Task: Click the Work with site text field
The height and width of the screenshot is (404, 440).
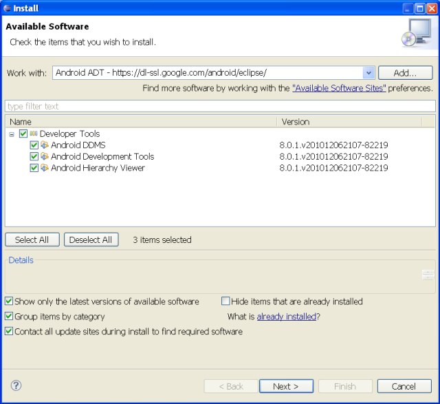Action: tap(208, 73)
